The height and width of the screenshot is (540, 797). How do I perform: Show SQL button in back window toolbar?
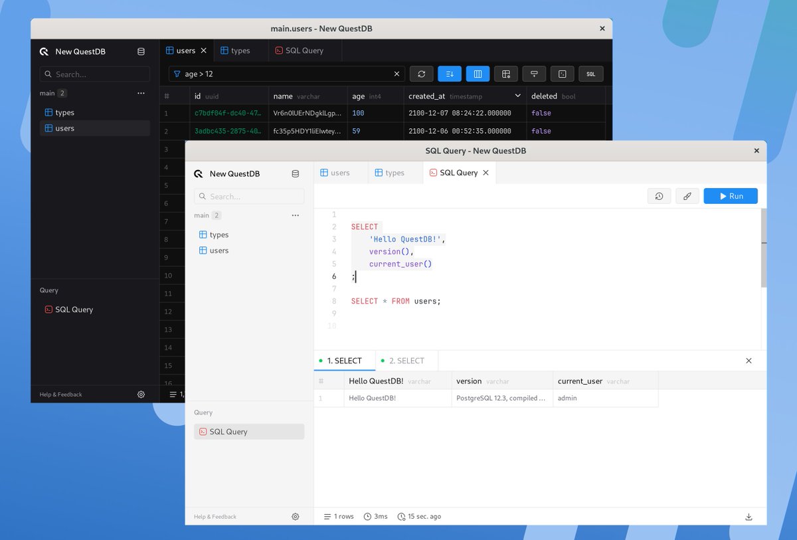(x=591, y=74)
